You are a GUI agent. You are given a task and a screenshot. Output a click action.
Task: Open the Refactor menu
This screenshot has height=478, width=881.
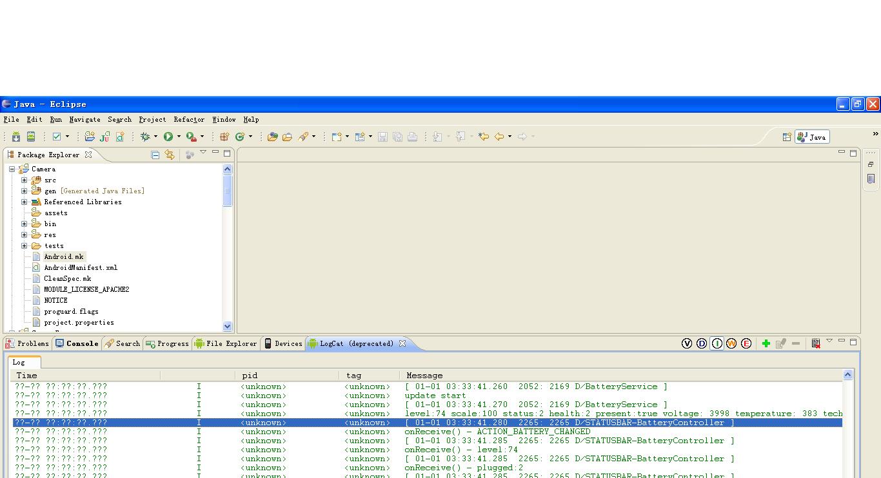tap(189, 120)
